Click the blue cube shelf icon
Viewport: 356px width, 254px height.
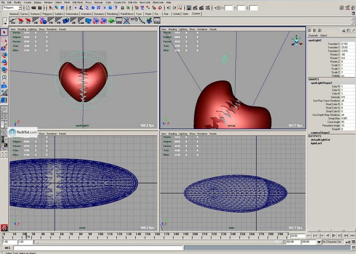point(66,21)
